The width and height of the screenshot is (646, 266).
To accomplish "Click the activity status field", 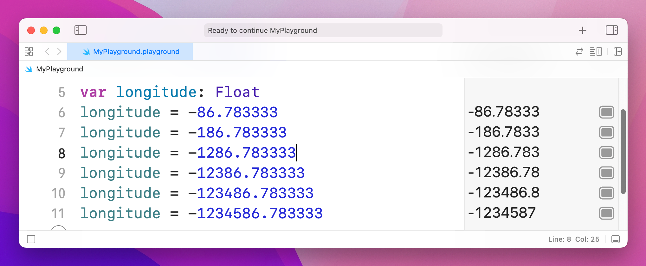I will click(323, 30).
